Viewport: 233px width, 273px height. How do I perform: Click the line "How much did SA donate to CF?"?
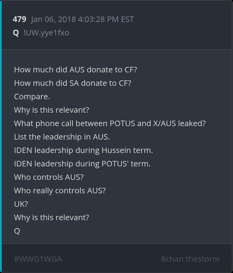(72, 83)
